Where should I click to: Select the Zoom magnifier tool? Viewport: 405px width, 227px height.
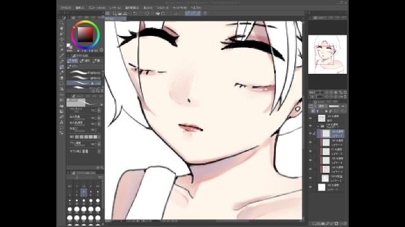coord(61,23)
